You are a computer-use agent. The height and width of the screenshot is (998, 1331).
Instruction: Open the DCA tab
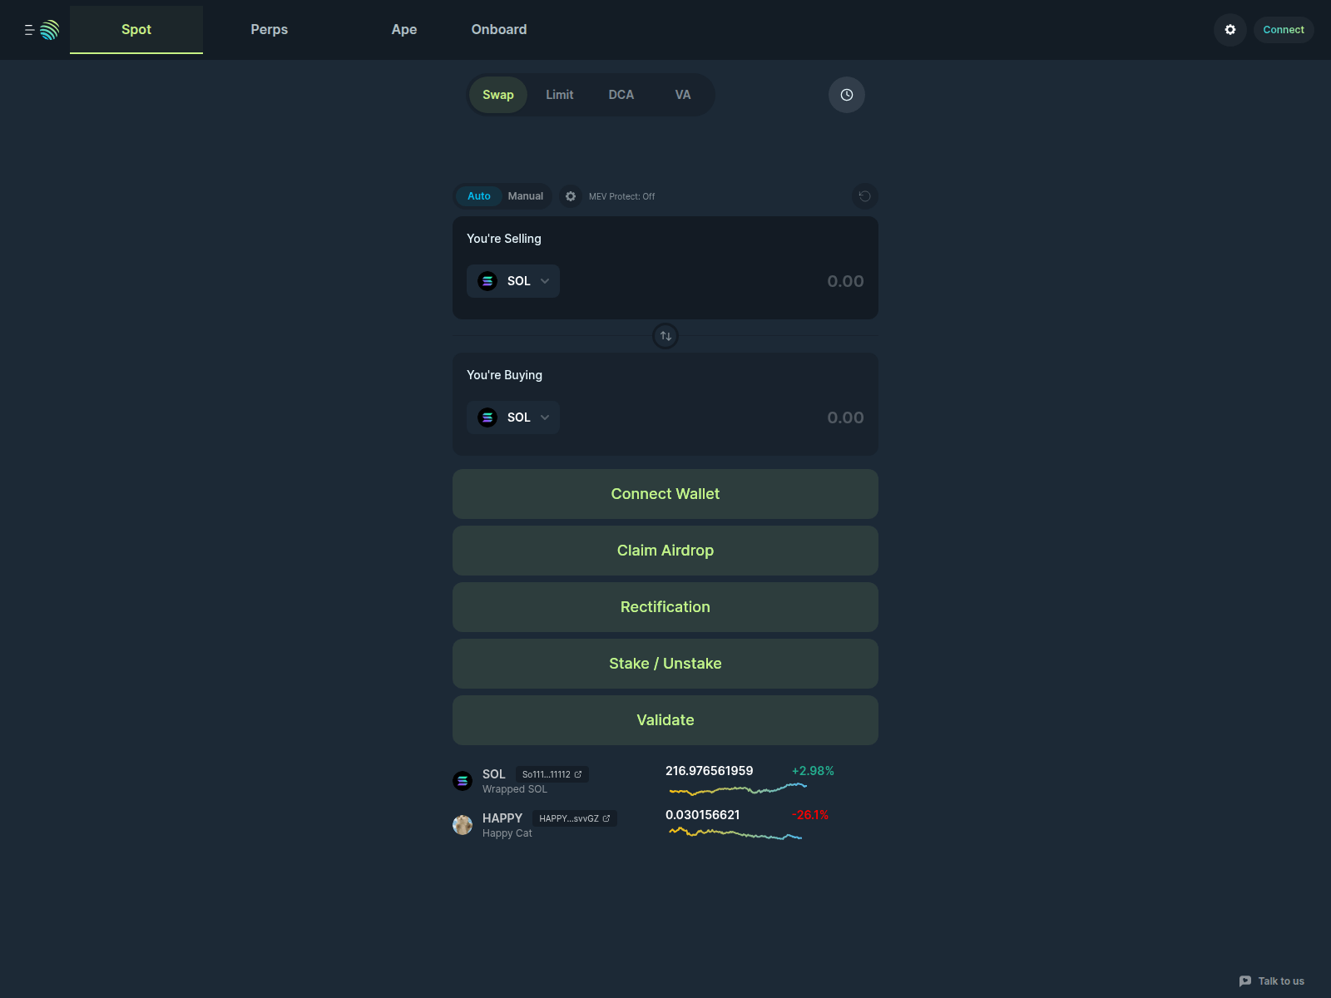tap(621, 95)
